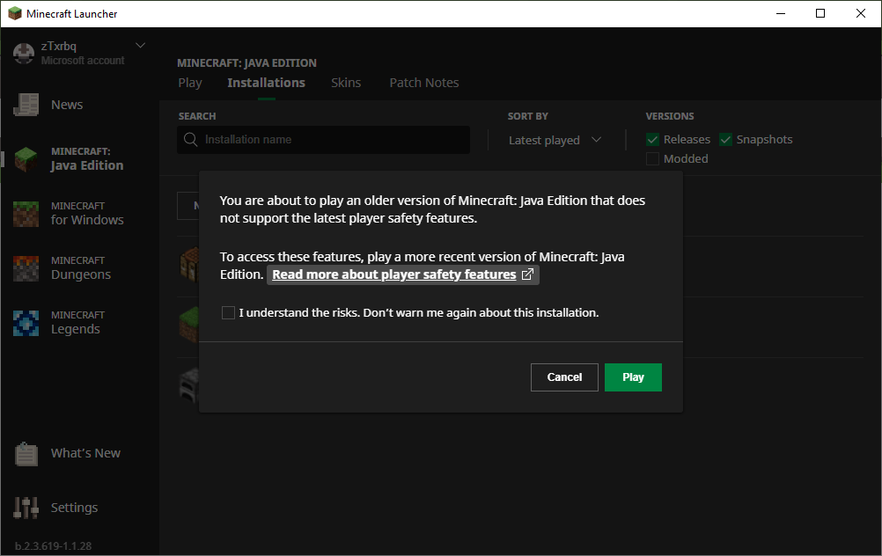Click the version text b.2.3.619-1.1.28
The image size is (882, 556).
53,545
